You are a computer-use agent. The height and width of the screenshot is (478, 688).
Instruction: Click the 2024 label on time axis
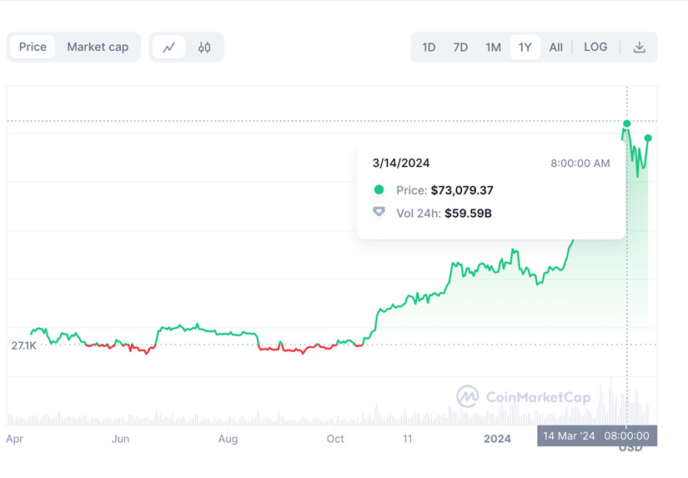coord(497,439)
